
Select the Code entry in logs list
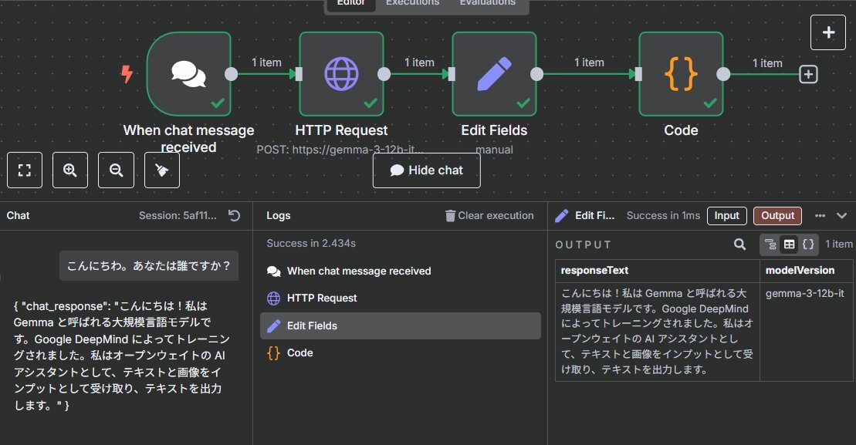(299, 352)
